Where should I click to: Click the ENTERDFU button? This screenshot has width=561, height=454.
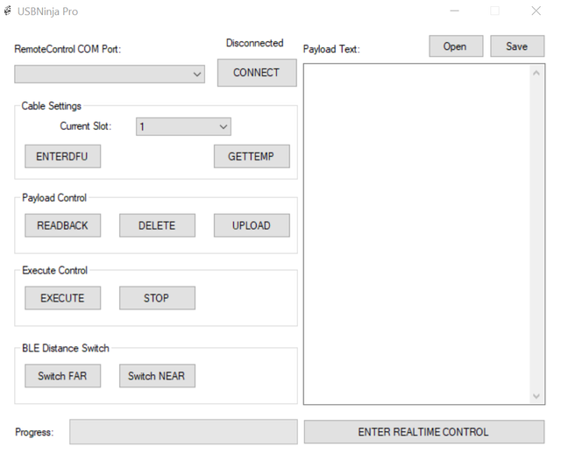[62, 156]
